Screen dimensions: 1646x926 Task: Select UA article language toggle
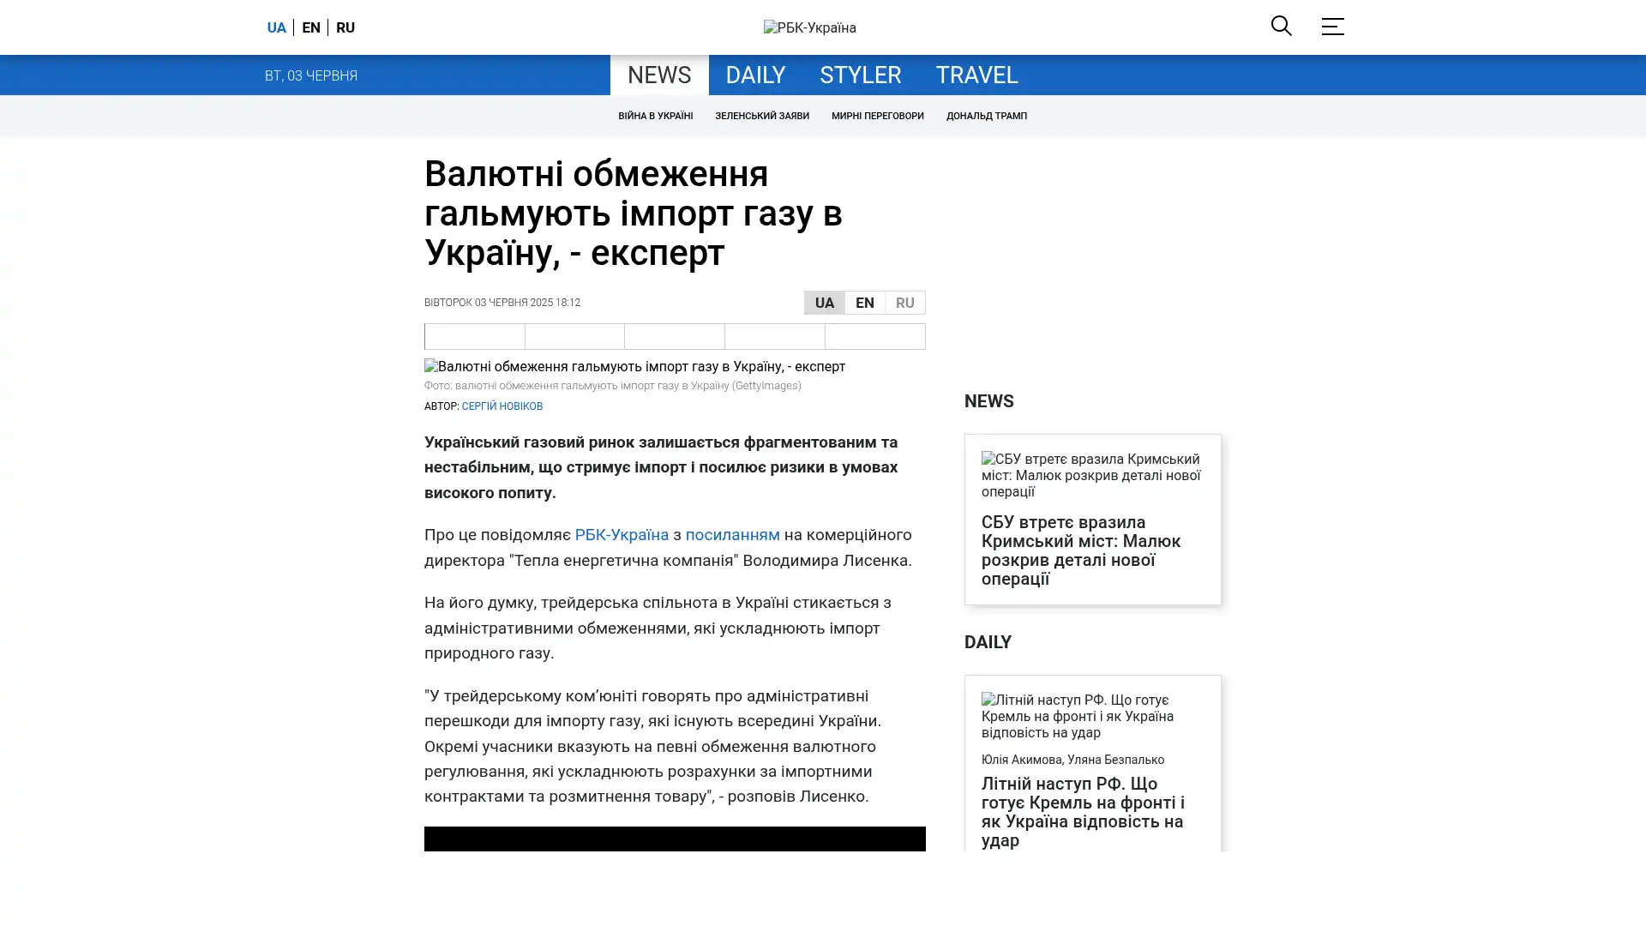pos(824,303)
